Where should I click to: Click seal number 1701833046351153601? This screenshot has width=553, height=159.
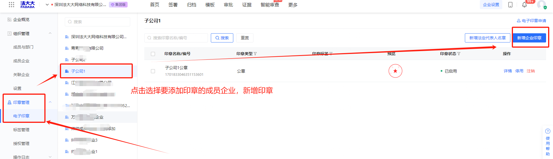pos(184,75)
